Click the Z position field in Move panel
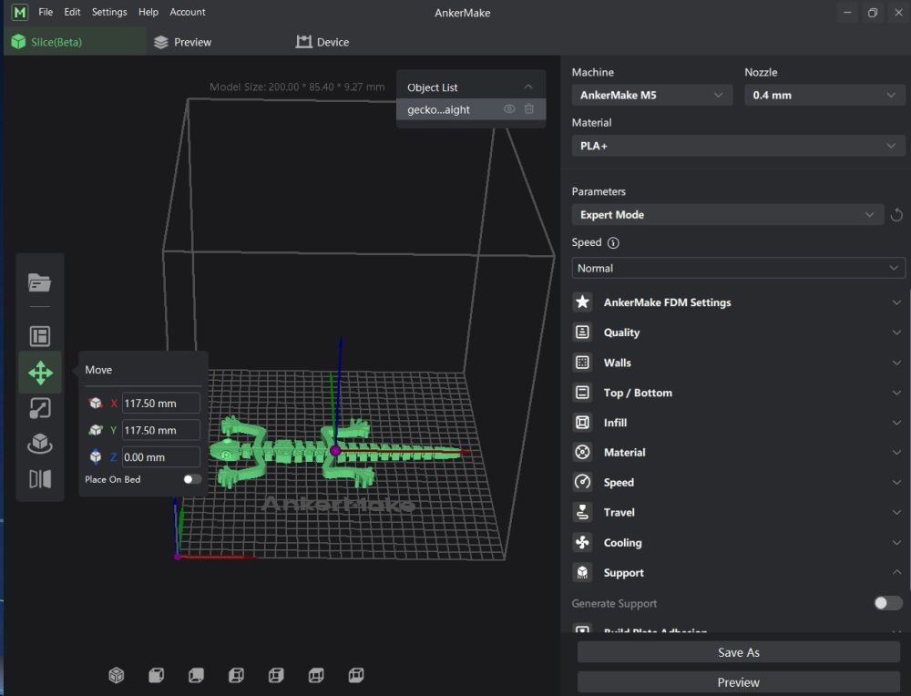The width and height of the screenshot is (911, 696). coord(161,457)
